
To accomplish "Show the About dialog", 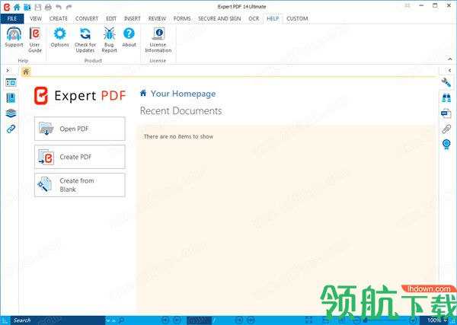I will (x=129, y=37).
